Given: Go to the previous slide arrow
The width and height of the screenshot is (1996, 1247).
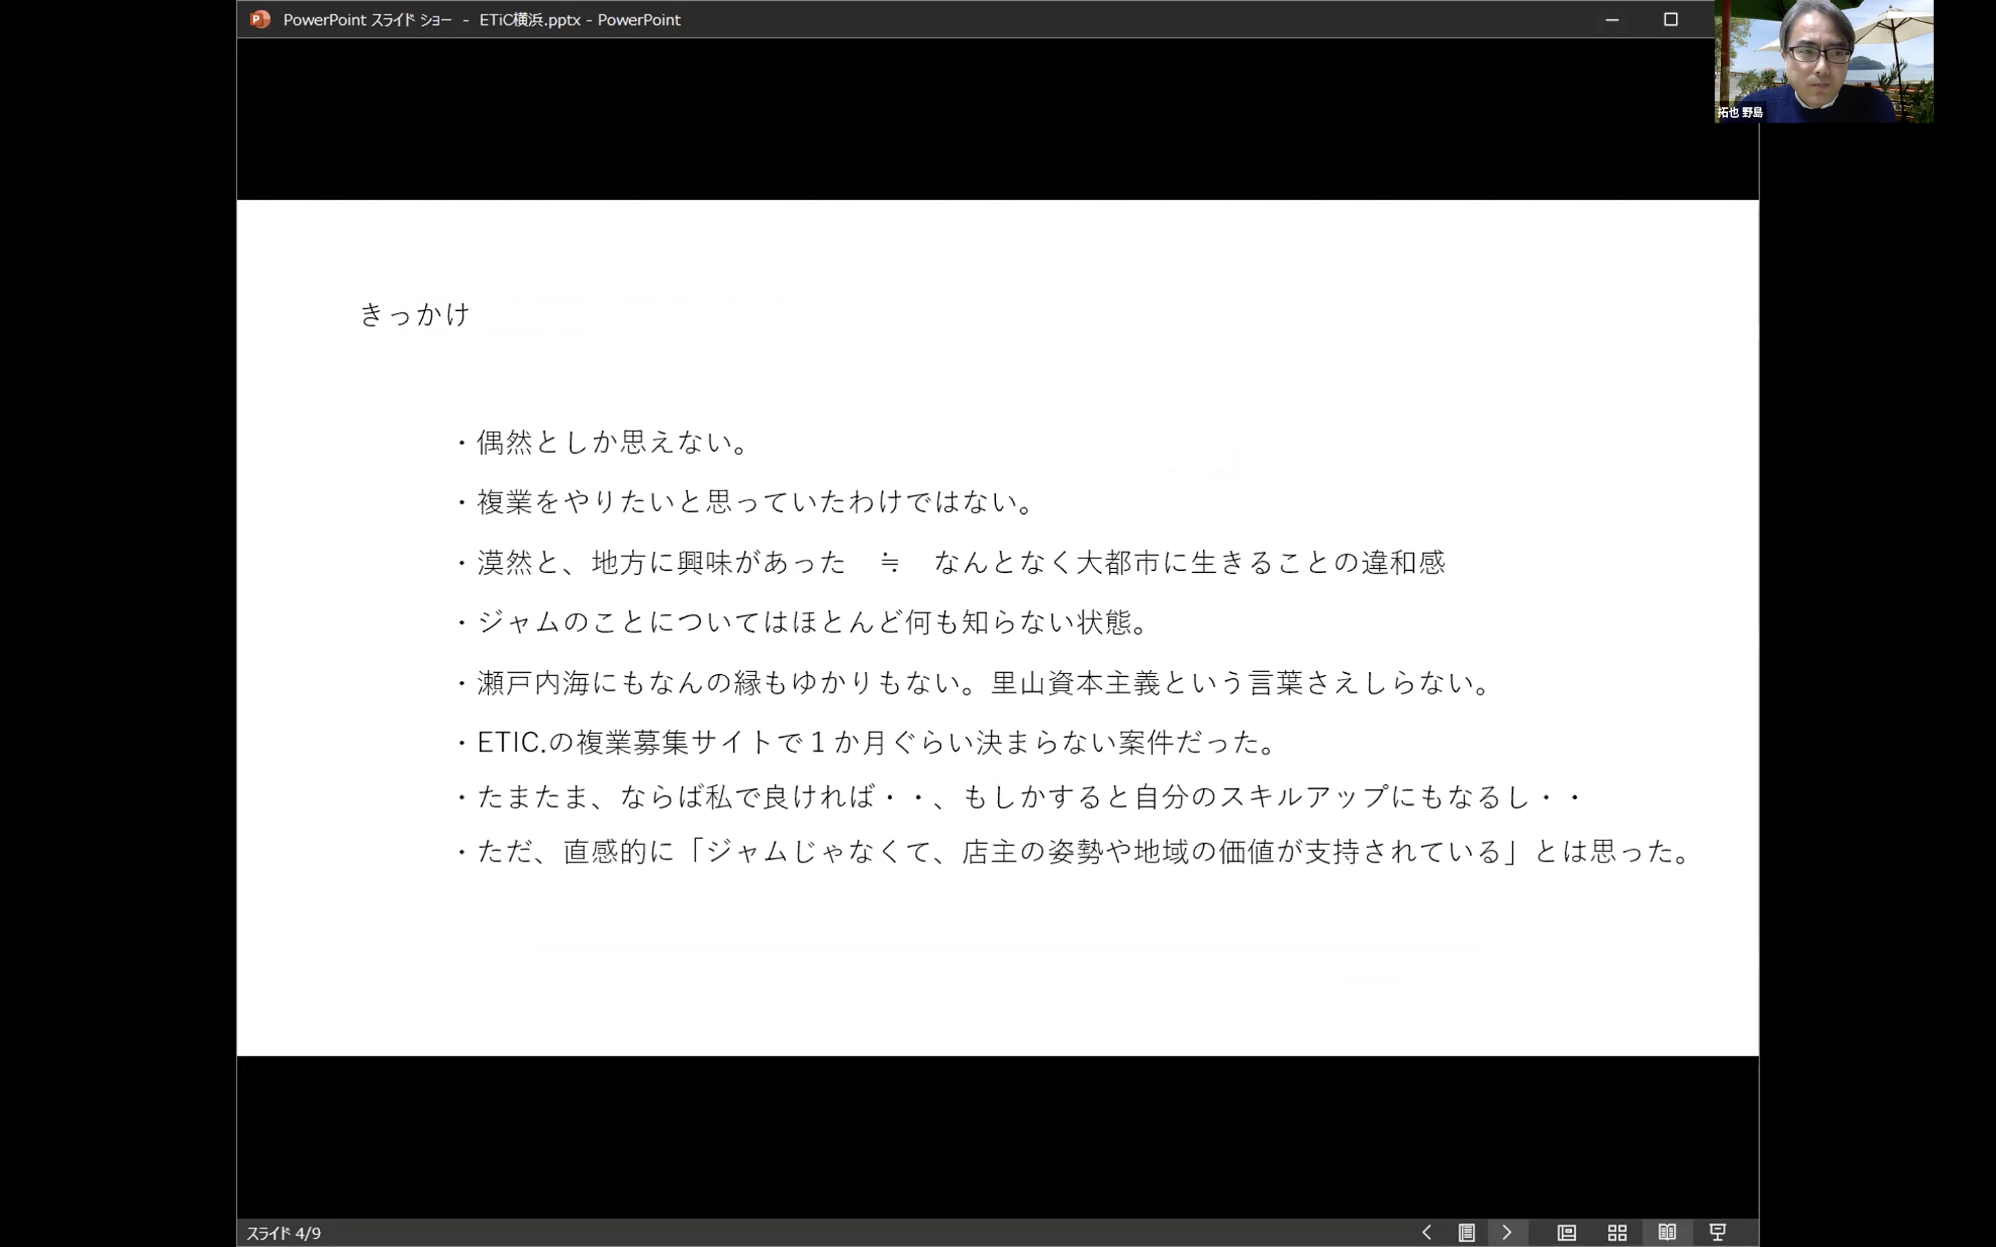Looking at the screenshot, I should pyautogui.click(x=1427, y=1232).
